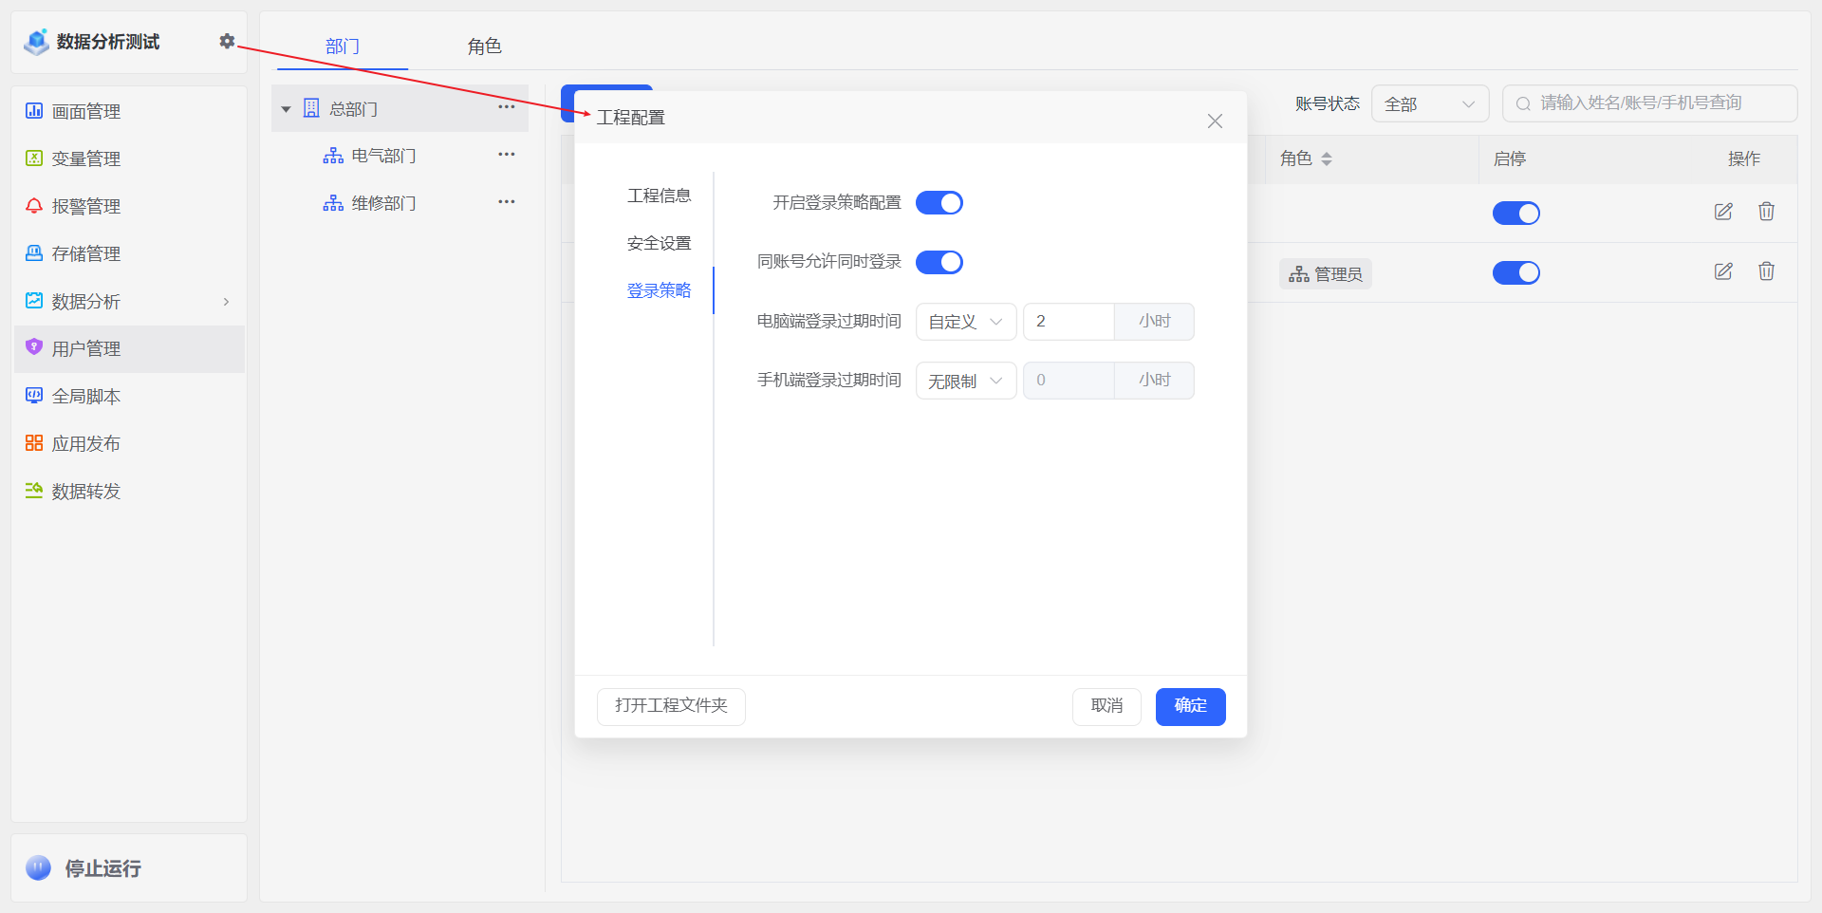Select 变量管理 from the sidebar
The image size is (1822, 913).
click(x=85, y=158)
